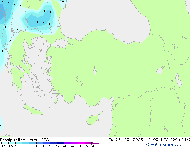Click the legend label '35'

tap(72, 146)
